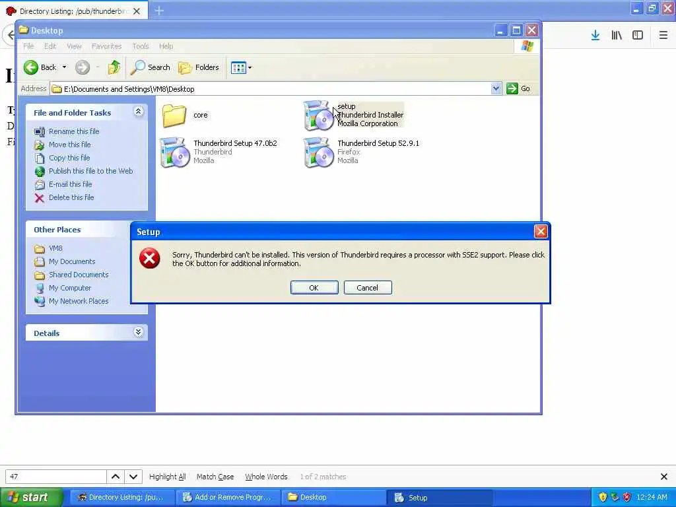Click the Up folder icon
The image size is (676, 507).
(x=114, y=67)
